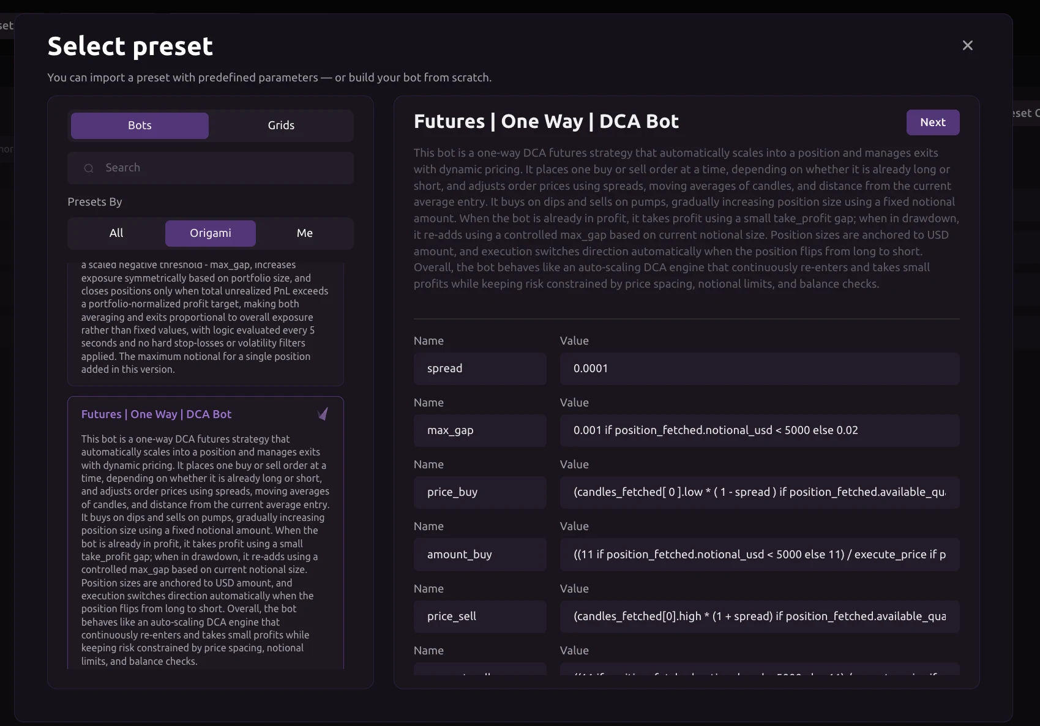The width and height of the screenshot is (1040, 726).
Task: Edit the price_buy value expression
Action: (x=760, y=492)
